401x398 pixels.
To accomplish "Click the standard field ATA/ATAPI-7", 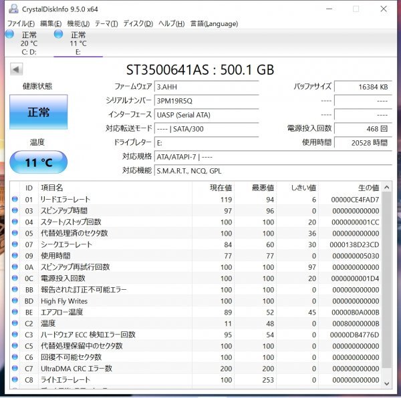I will click(273, 157).
